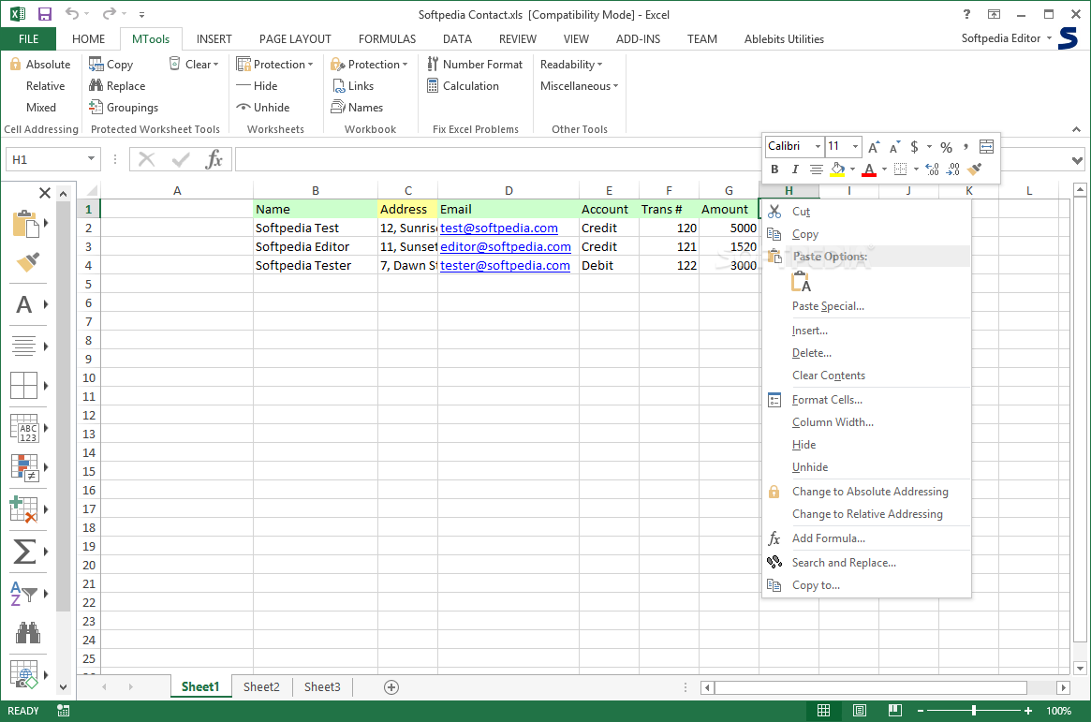The image size is (1091, 722).
Task: Click the A-Z sort filter icon in sidebar
Action: 23,594
